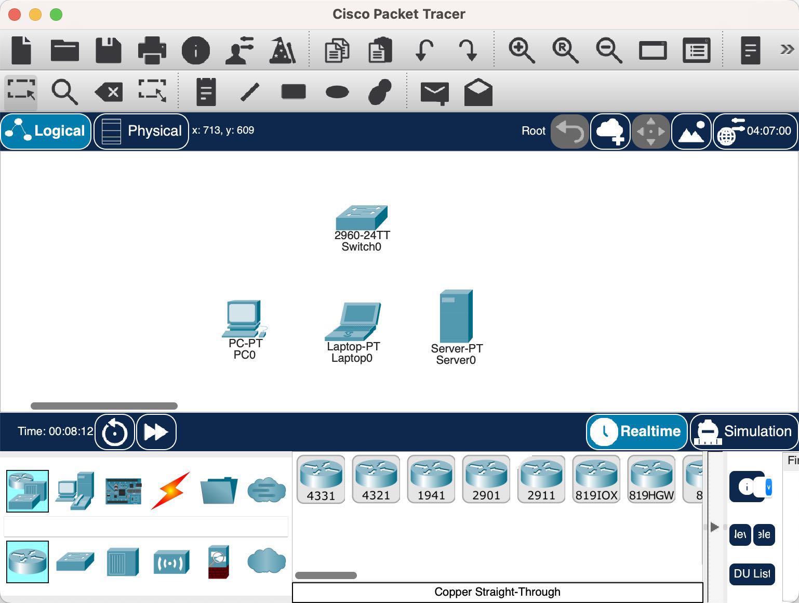Activate the Select tool
Screen dimensions: 799x603
click(21, 92)
